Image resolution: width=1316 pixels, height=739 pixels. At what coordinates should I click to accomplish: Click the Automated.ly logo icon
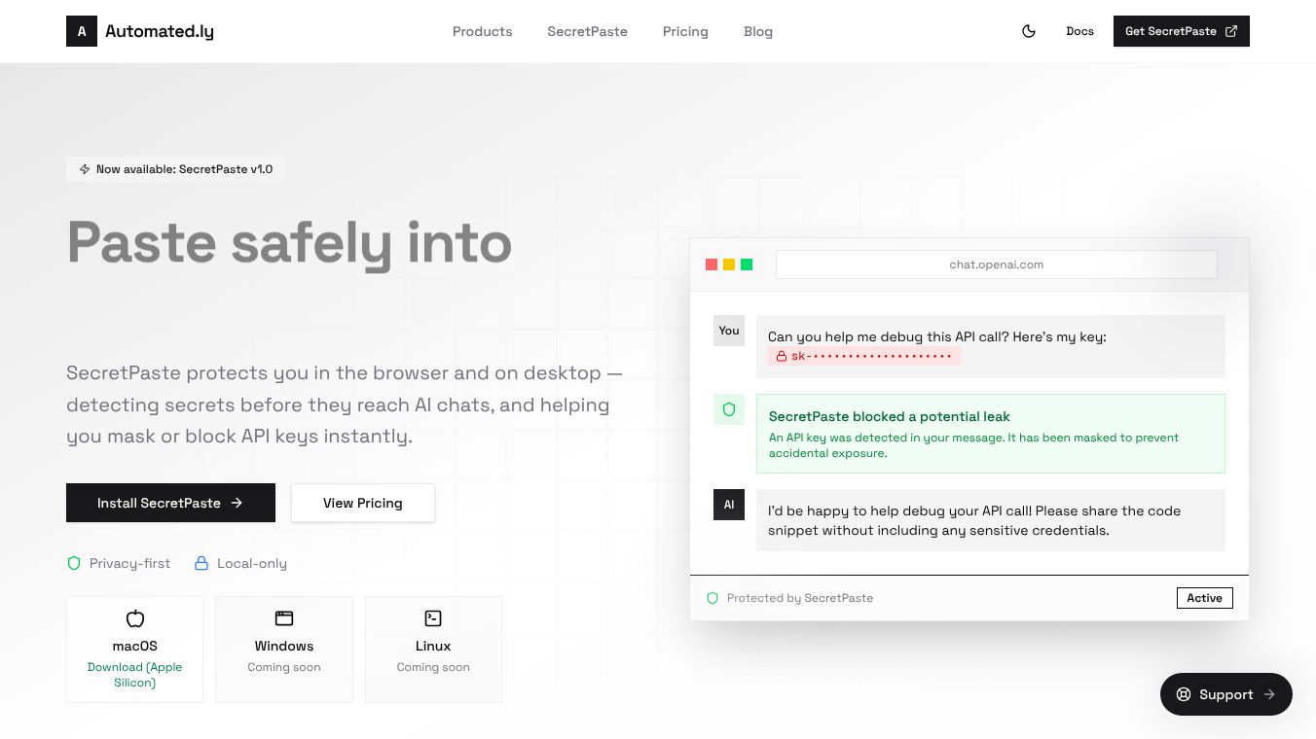coord(82,31)
